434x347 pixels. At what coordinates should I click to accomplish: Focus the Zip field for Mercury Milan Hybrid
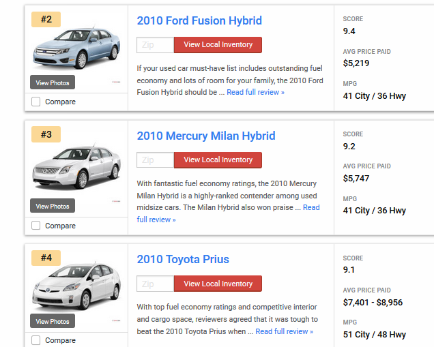coord(156,160)
